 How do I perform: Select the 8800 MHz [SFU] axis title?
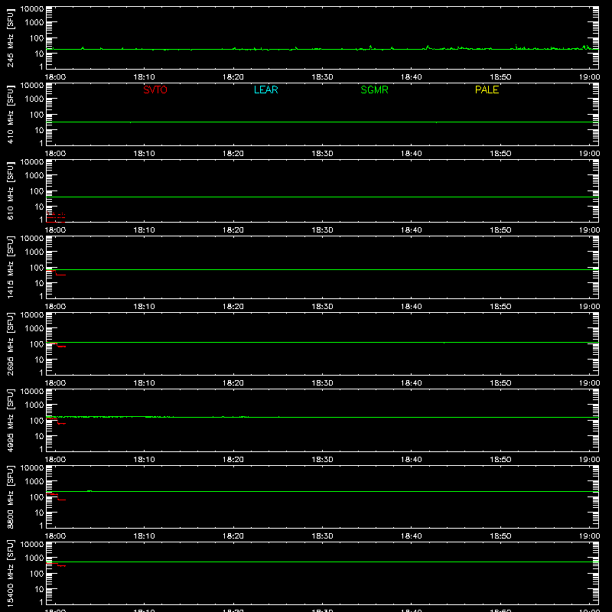pos(11,496)
